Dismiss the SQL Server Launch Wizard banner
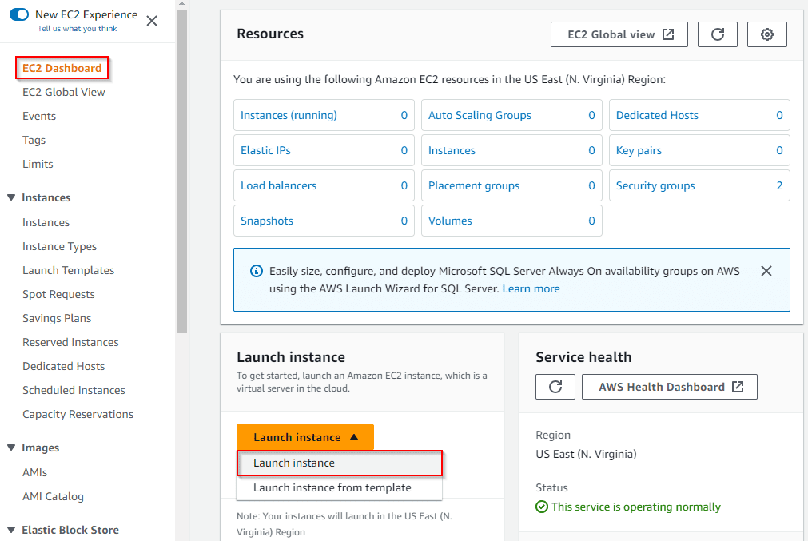808x541 pixels. point(766,271)
